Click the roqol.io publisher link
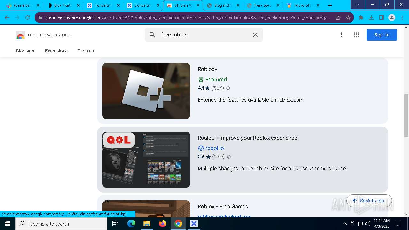Screen dimensions: 409x230 tap(214, 148)
